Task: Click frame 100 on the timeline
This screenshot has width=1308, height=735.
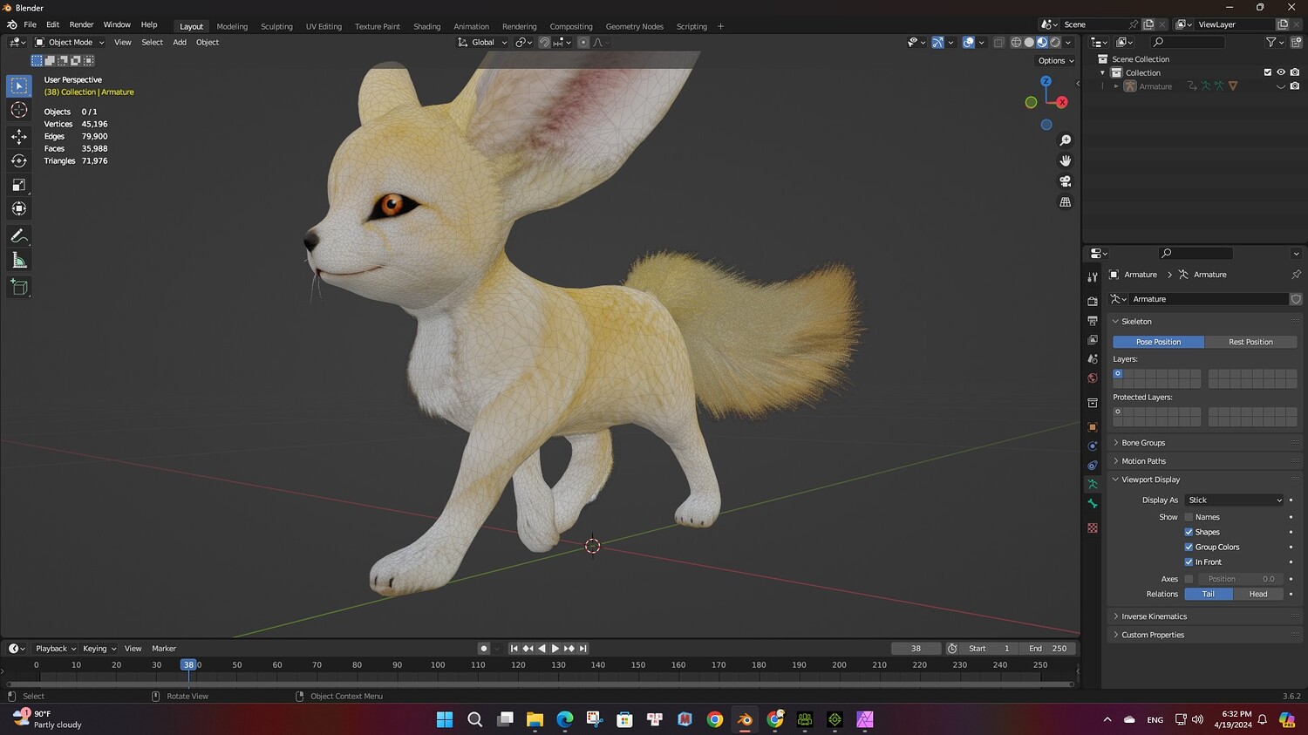Action: (x=438, y=665)
